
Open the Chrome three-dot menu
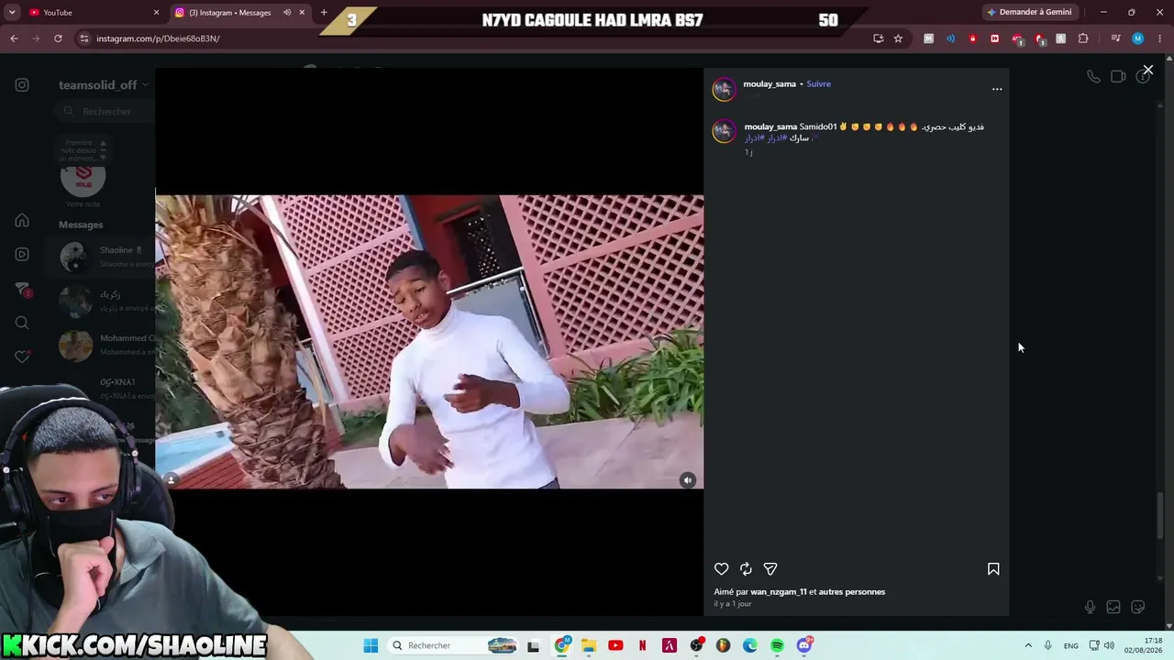[1159, 38]
